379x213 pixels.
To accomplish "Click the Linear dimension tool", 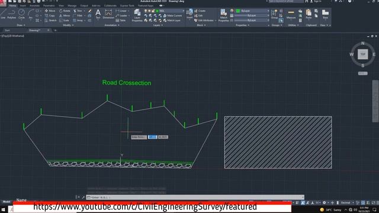I will 121,11.
